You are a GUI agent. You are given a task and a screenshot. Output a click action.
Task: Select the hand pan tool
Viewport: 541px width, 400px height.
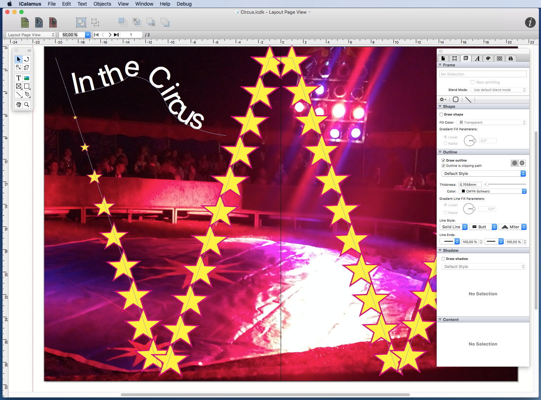pos(19,105)
